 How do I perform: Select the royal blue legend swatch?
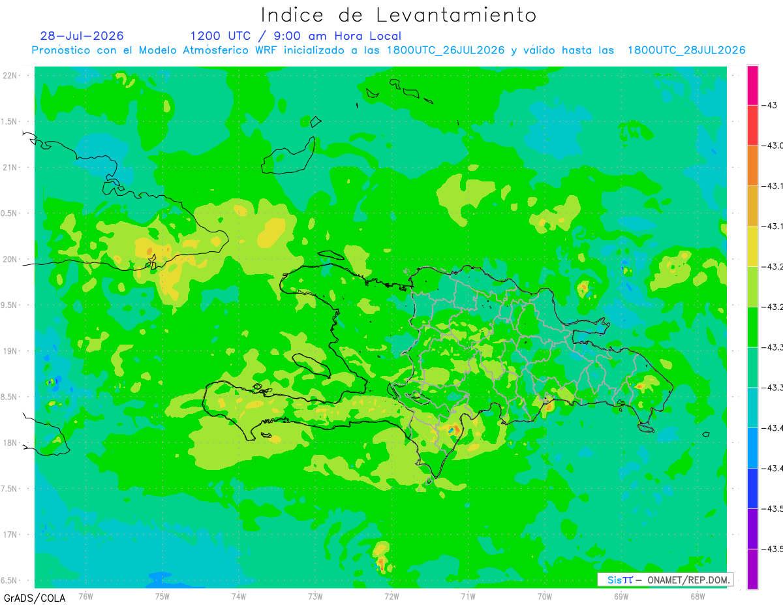tap(752, 488)
